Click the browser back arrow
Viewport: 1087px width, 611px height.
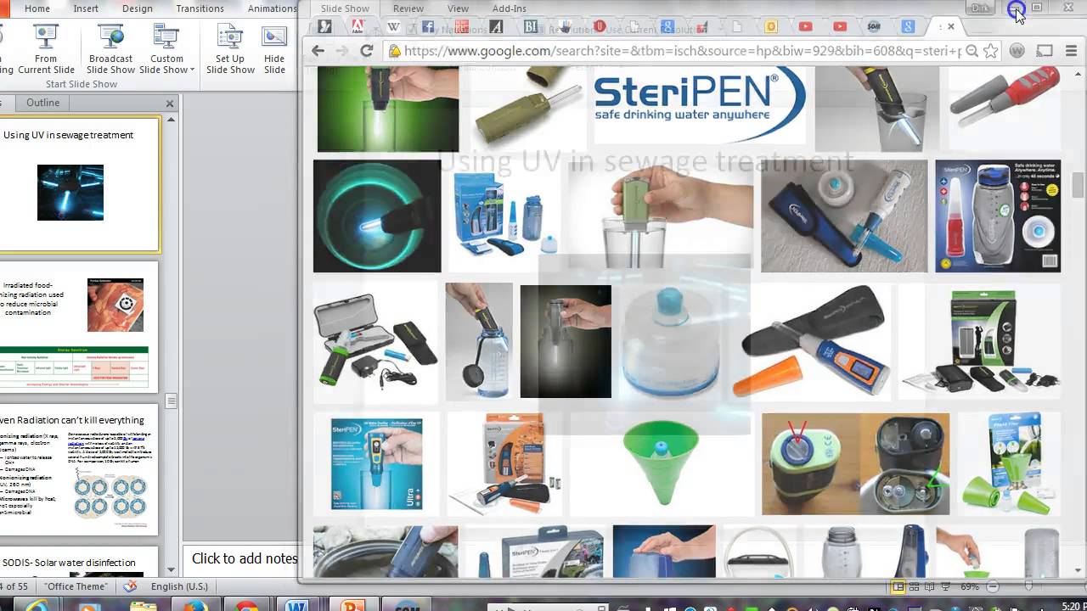pyautogui.click(x=318, y=51)
